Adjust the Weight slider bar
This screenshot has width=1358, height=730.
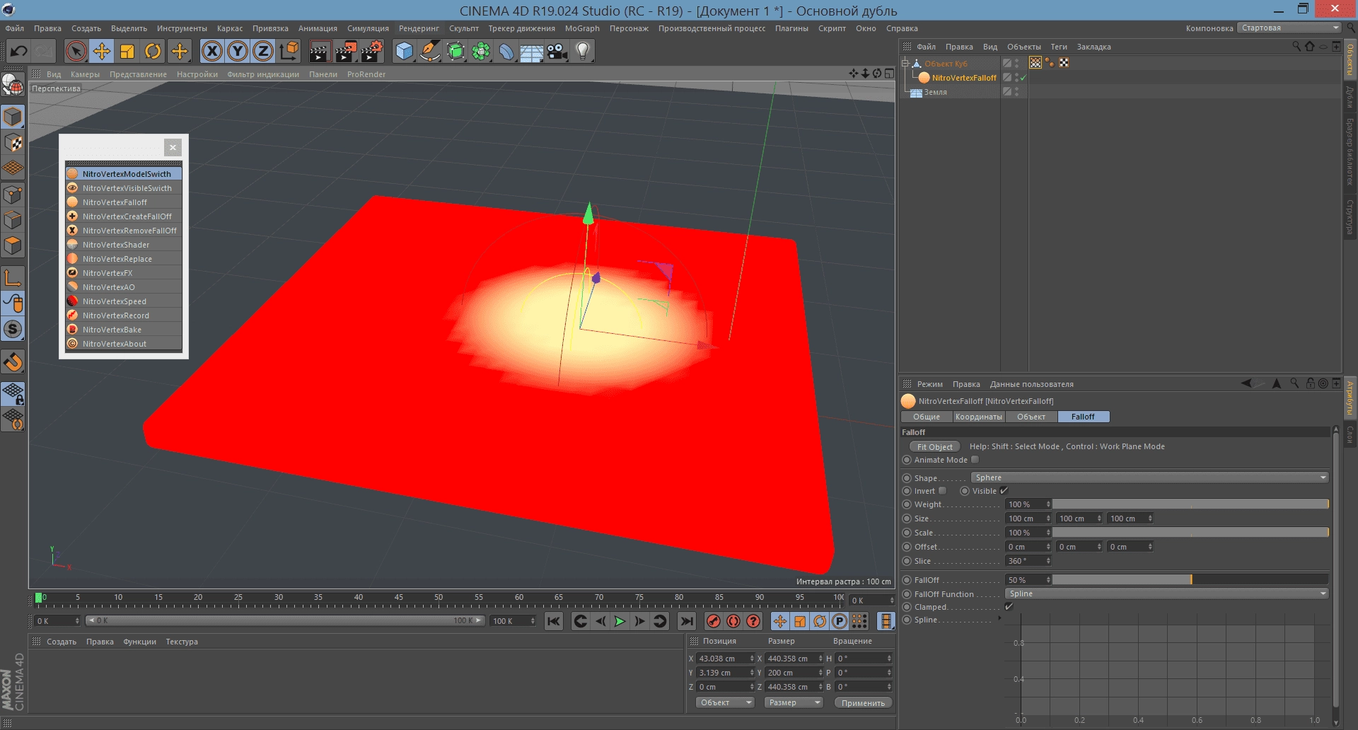coord(1190,504)
